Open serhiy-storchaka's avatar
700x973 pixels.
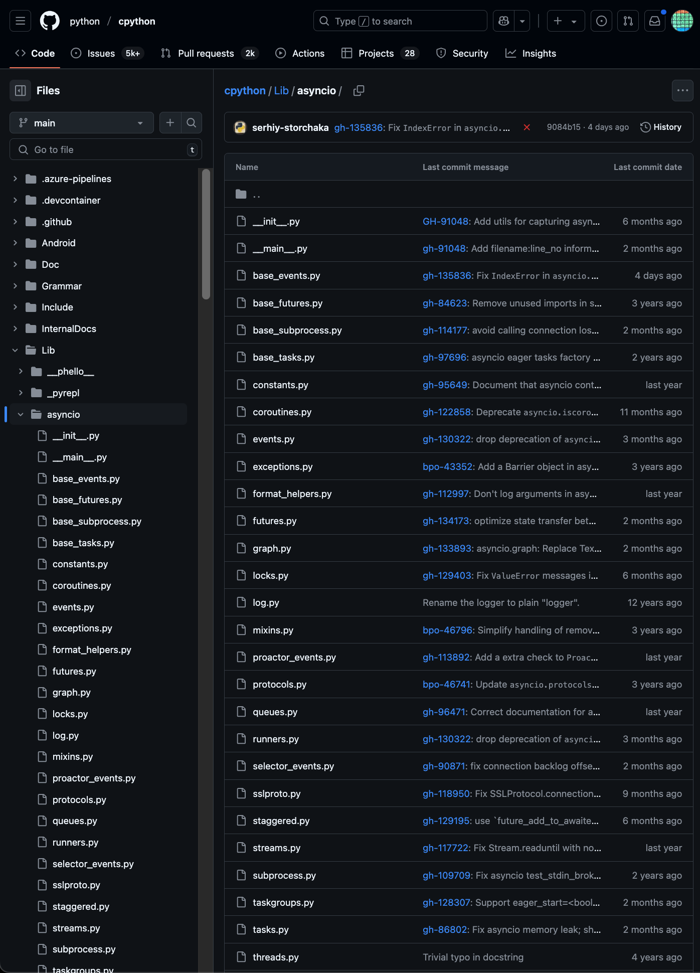click(x=240, y=127)
